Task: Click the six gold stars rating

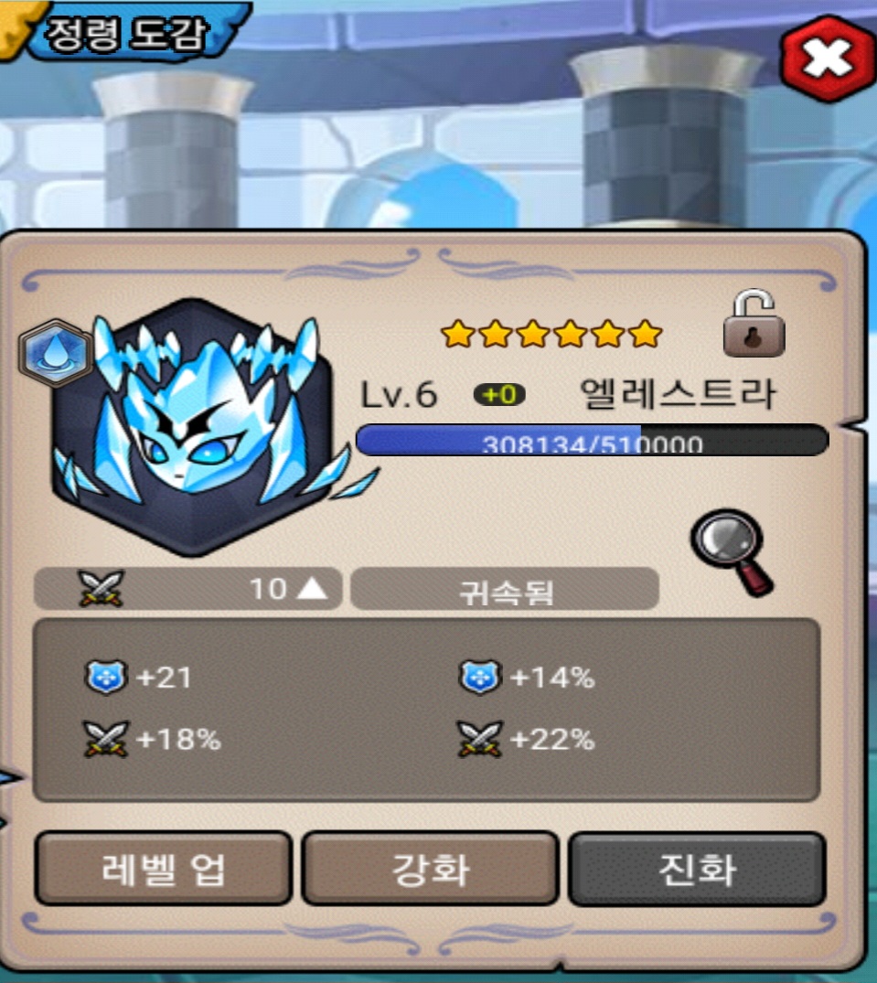Action: (x=551, y=334)
